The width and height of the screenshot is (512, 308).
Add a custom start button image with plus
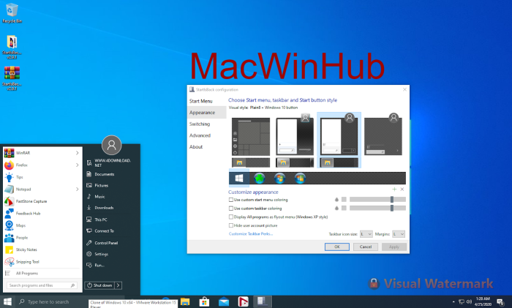(394, 189)
